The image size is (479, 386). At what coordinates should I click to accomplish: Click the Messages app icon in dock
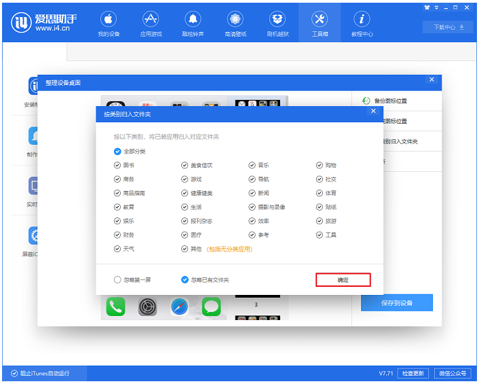(x=212, y=306)
